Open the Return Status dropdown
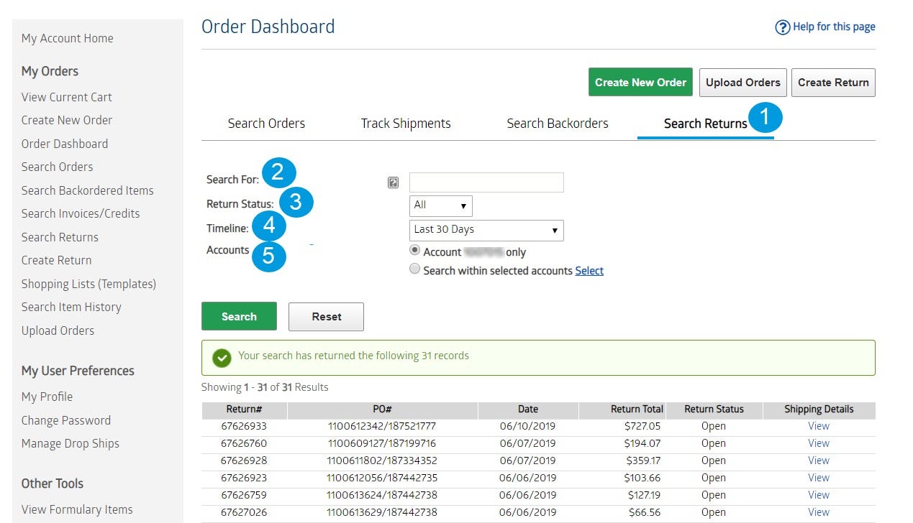The image size is (913, 523). (440, 205)
